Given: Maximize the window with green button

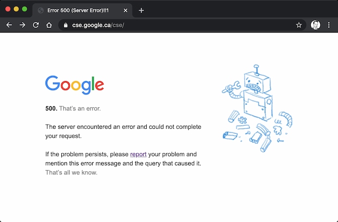Looking at the screenshot, I should tap(25, 9).
